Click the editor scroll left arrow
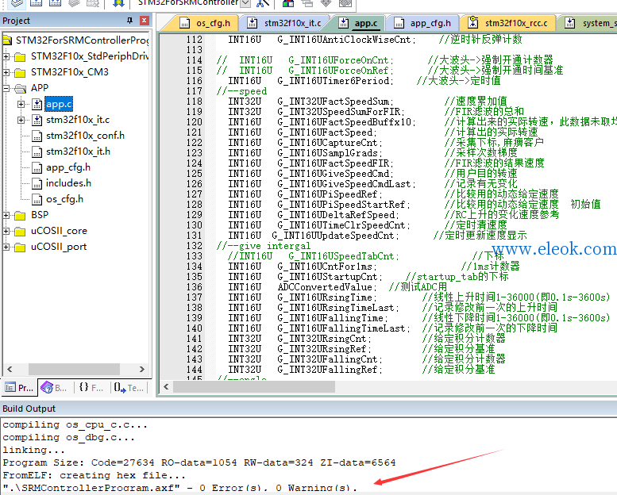 click(x=166, y=387)
